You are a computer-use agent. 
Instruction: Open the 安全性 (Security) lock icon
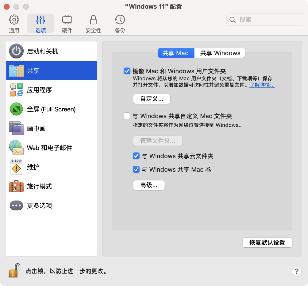click(93, 24)
